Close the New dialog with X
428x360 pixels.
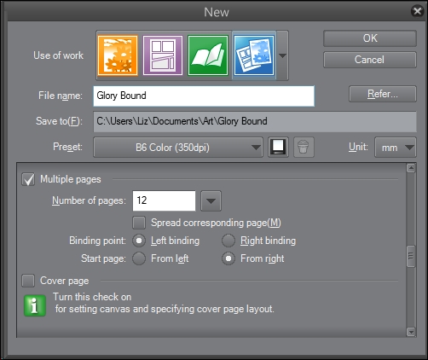point(417,11)
